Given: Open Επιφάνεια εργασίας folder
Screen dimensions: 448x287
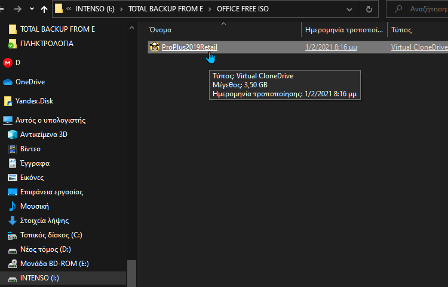Looking at the screenshot, I should (x=52, y=191).
